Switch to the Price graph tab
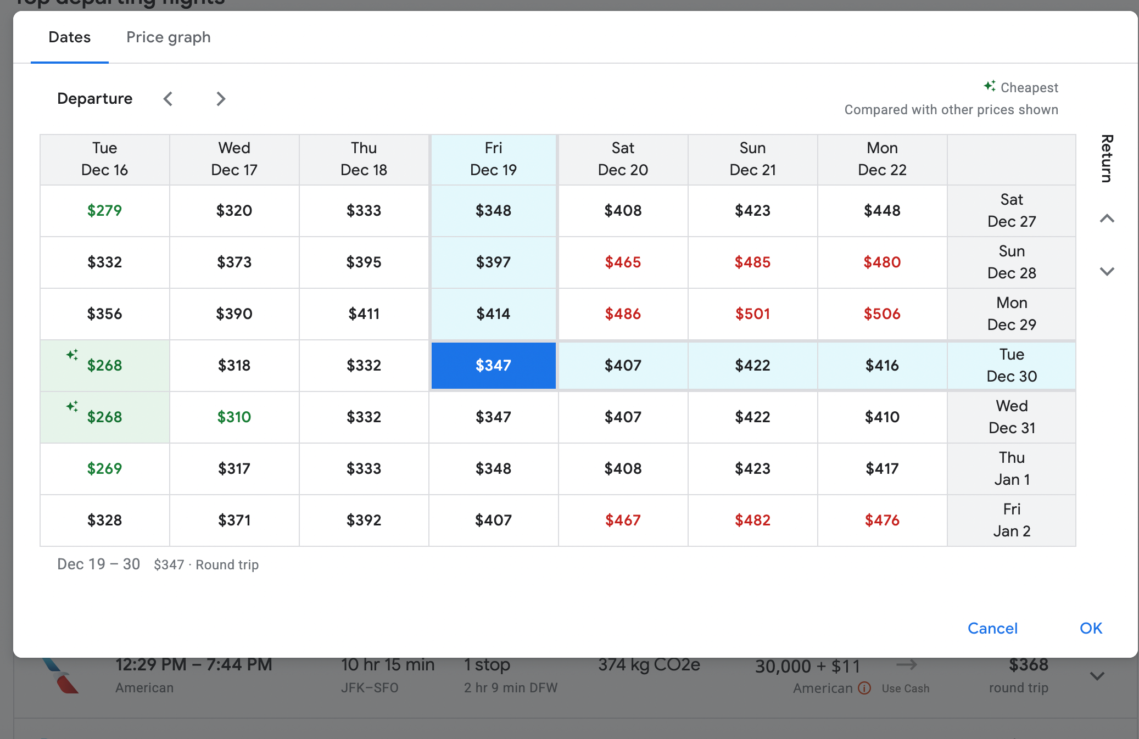The width and height of the screenshot is (1139, 739). click(x=168, y=37)
